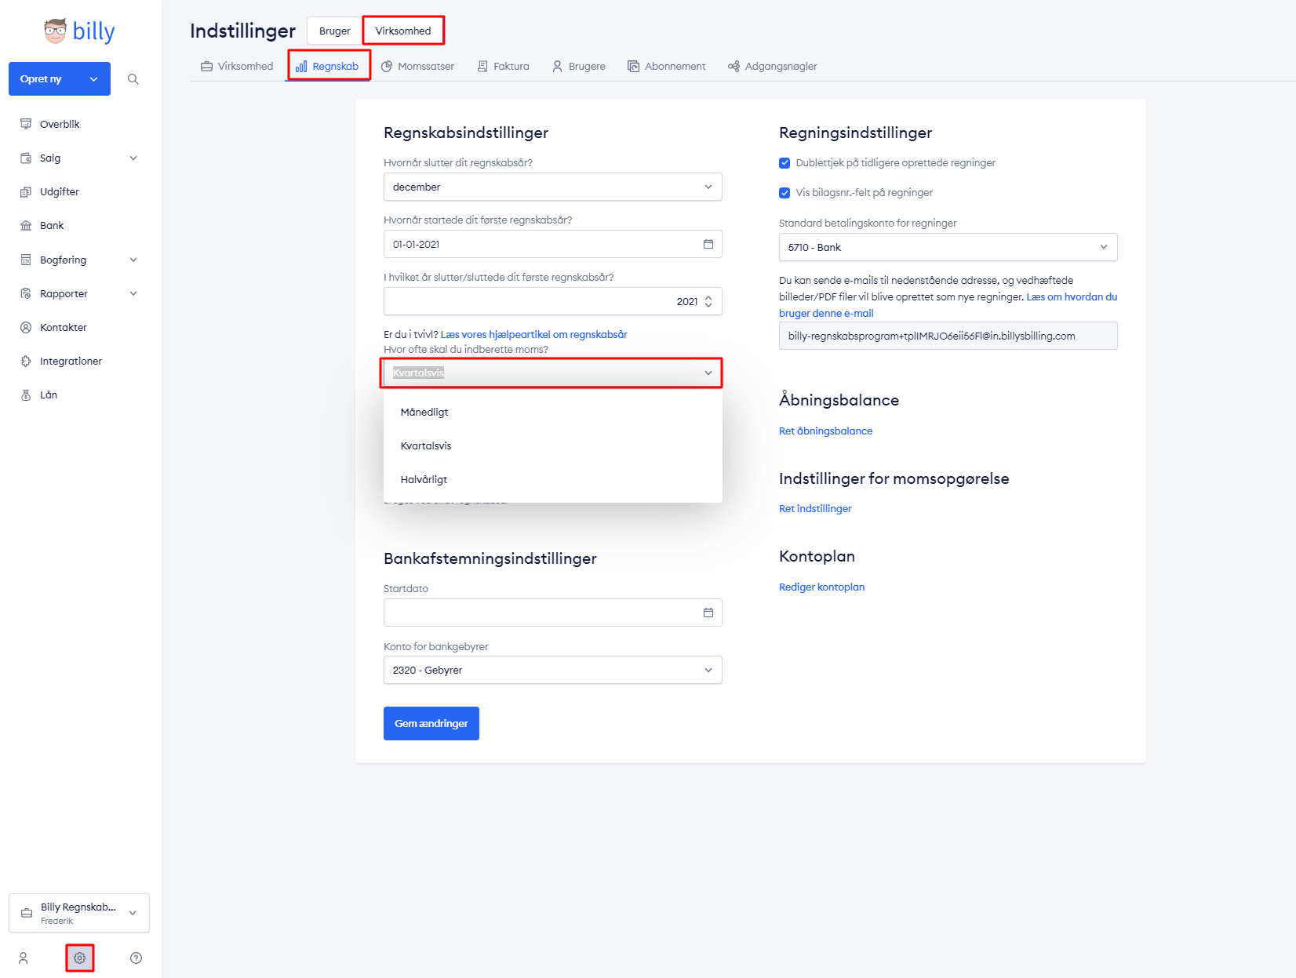Screen dimensions: 1296x978
Task: Collapse the Kvartalsvis moms frequency dropdown
Action: pos(553,373)
